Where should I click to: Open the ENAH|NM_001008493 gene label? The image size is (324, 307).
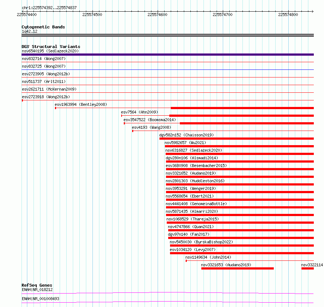click(40, 299)
